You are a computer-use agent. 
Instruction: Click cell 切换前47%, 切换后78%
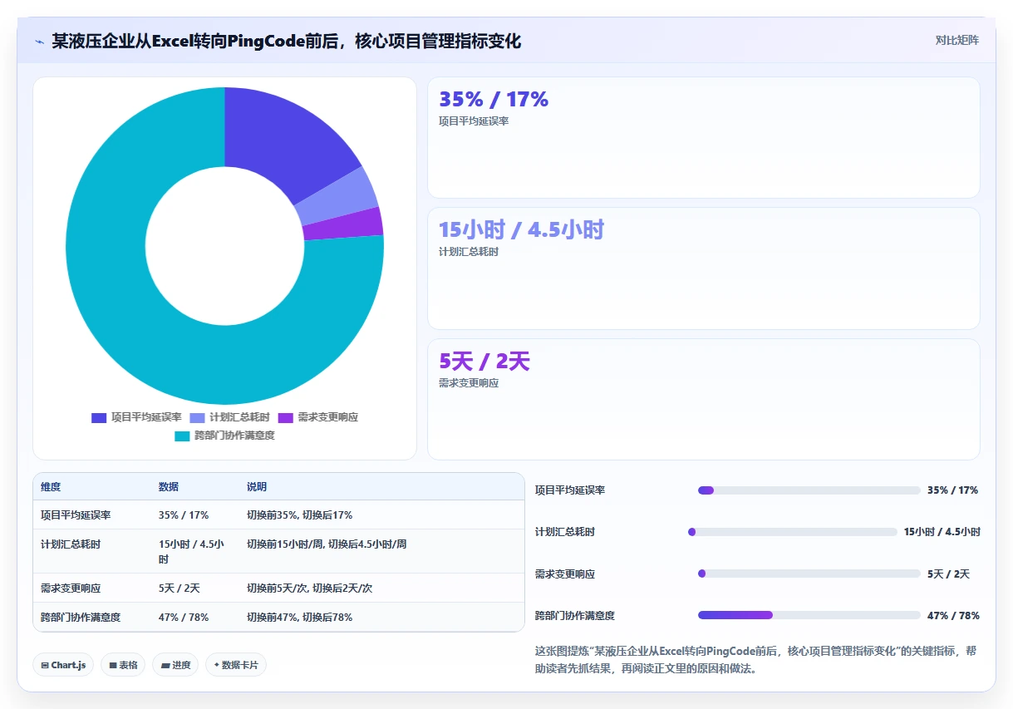point(299,618)
